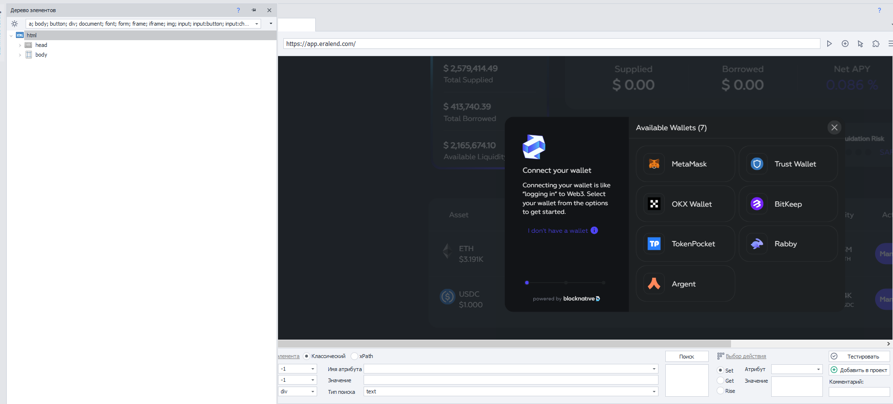Screen dimensions: 893x404
Task: Select the head node icon
Action: click(x=29, y=45)
